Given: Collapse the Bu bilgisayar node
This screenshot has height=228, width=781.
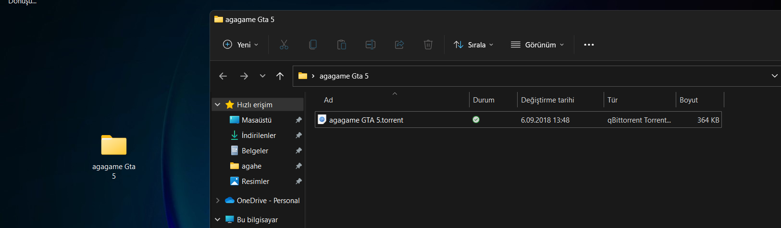Looking at the screenshot, I should pos(218,219).
